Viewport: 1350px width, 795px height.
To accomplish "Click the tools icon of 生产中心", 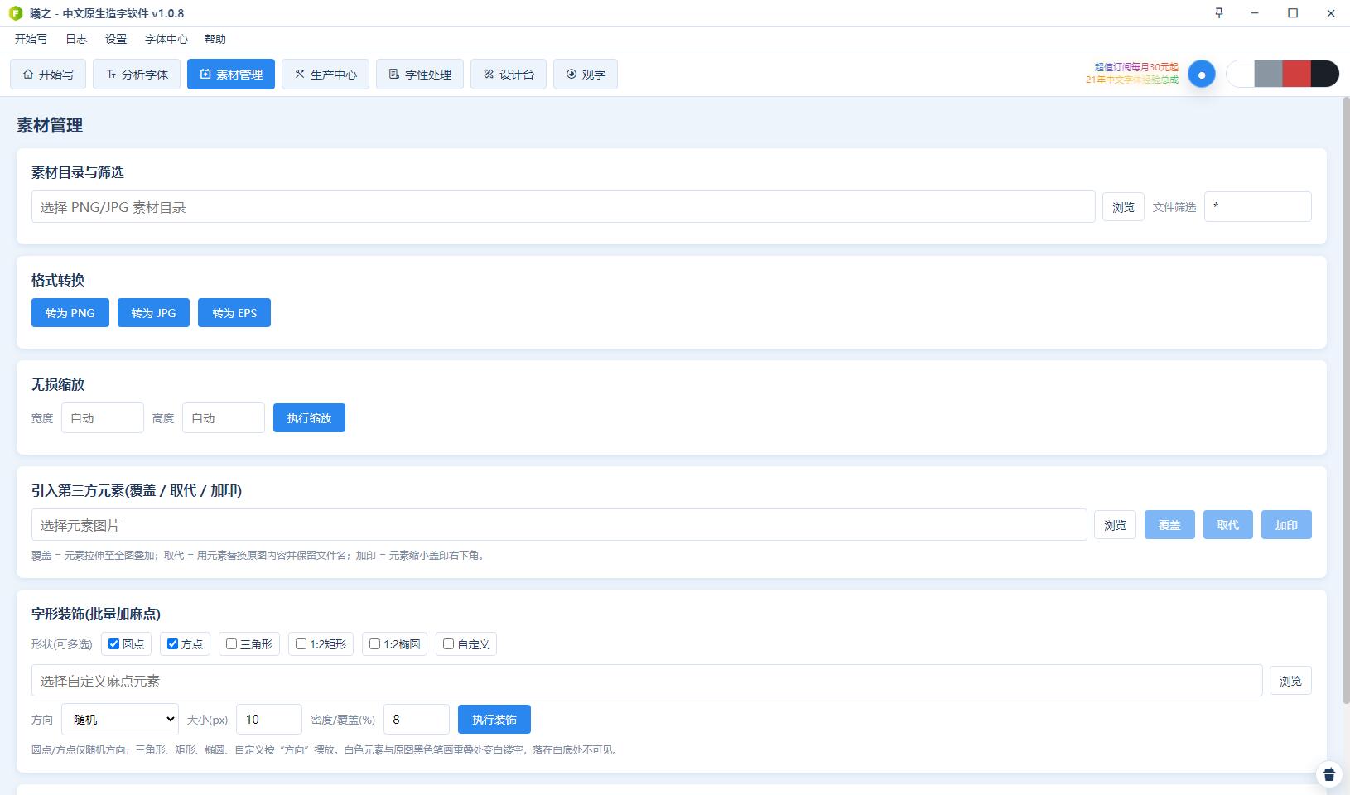I will pyautogui.click(x=300, y=75).
